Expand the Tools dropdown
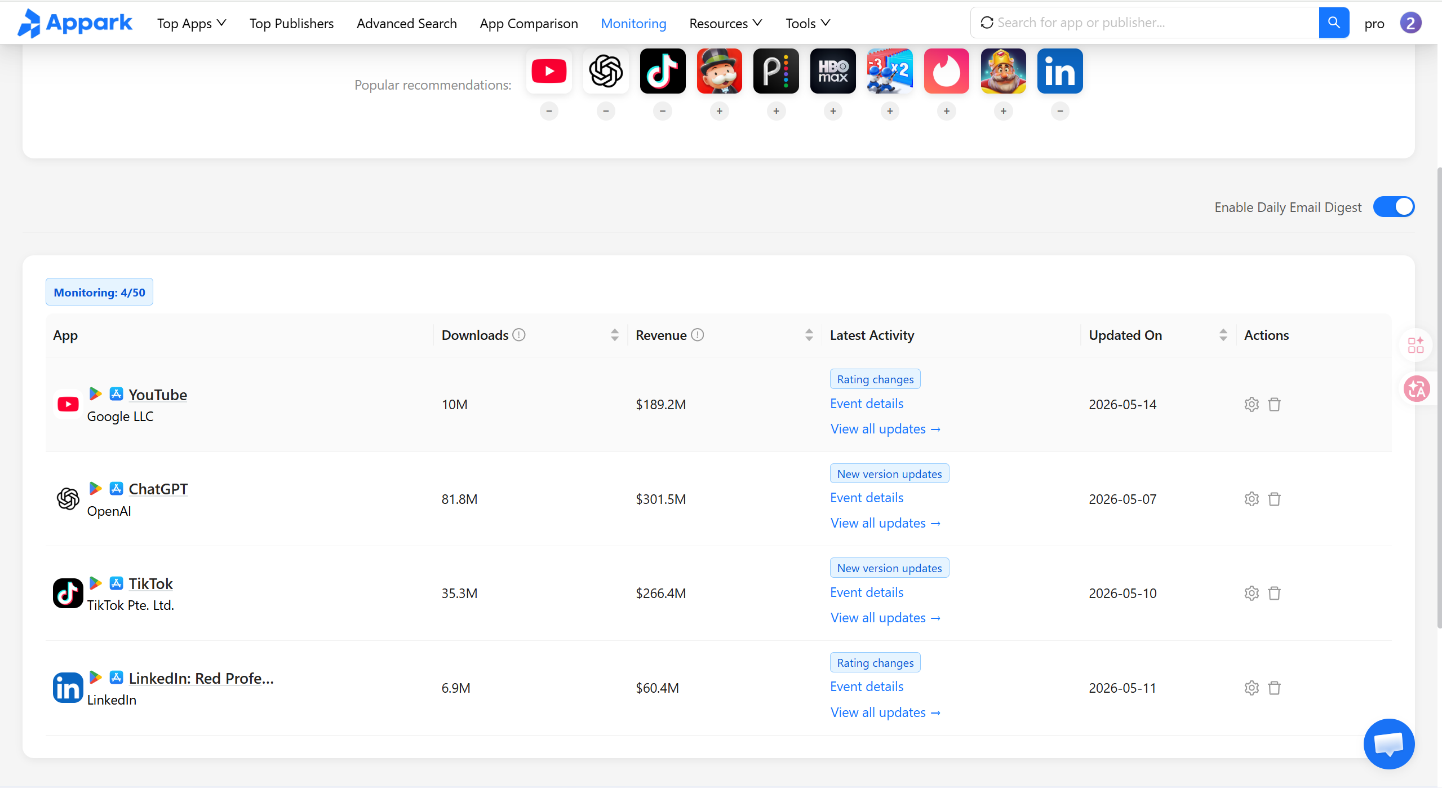Screen dimensions: 1442x788 (808, 23)
